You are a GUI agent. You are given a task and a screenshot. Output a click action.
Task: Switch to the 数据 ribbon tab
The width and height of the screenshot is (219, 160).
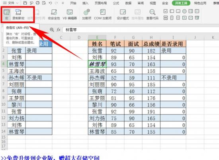pos(128,3)
